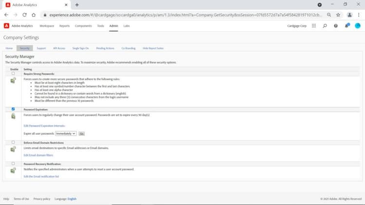The image size is (365, 205).
Task: Change language via English footer link
Action: click(x=72, y=199)
